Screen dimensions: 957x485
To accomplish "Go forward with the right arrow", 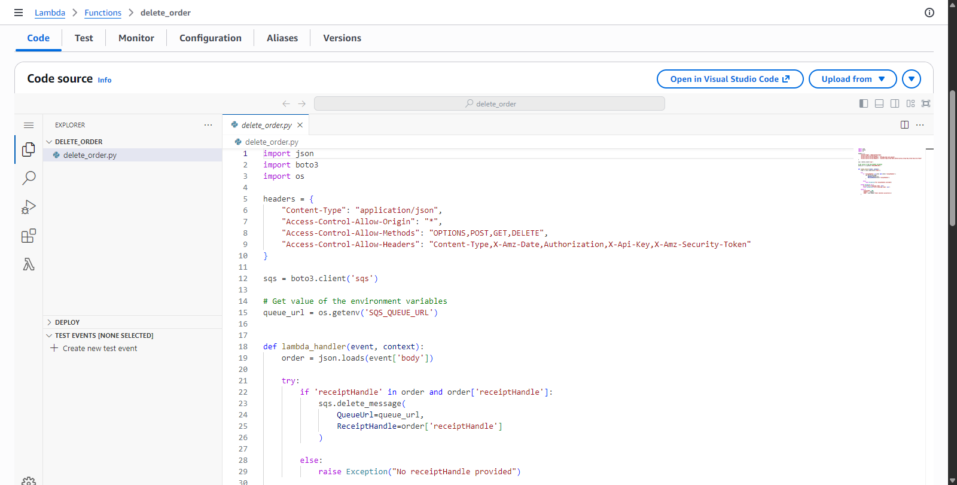I will point(302,103).
